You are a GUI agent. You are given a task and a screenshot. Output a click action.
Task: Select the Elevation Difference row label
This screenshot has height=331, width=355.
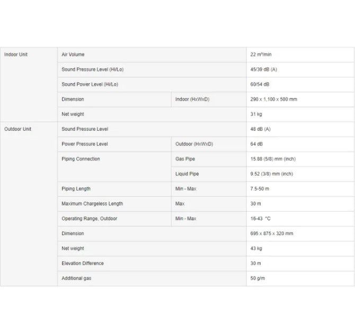pyautogui.click(x=83, y=264)
